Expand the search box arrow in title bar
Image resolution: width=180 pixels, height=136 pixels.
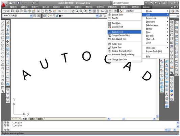111,3
